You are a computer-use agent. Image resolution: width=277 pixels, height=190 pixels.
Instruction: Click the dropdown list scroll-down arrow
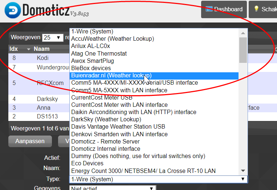243,171
